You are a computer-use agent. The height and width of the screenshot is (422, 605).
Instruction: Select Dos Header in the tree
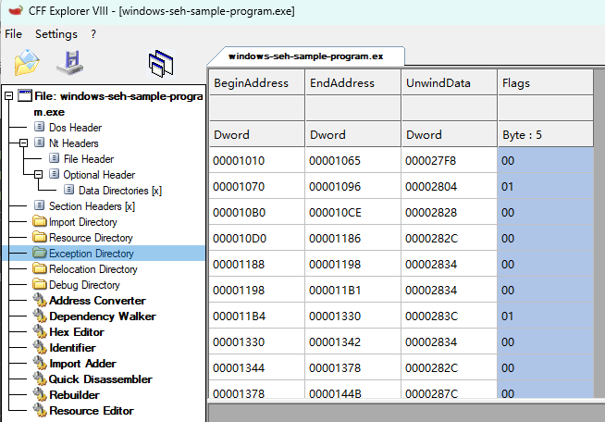[75, 128]
